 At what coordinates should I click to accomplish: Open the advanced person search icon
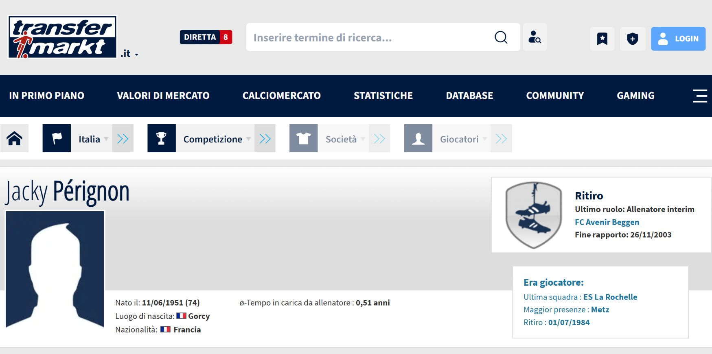[x=535, y=37]
